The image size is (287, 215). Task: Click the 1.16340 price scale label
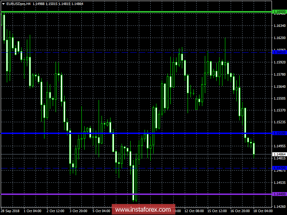pos(279,25)
